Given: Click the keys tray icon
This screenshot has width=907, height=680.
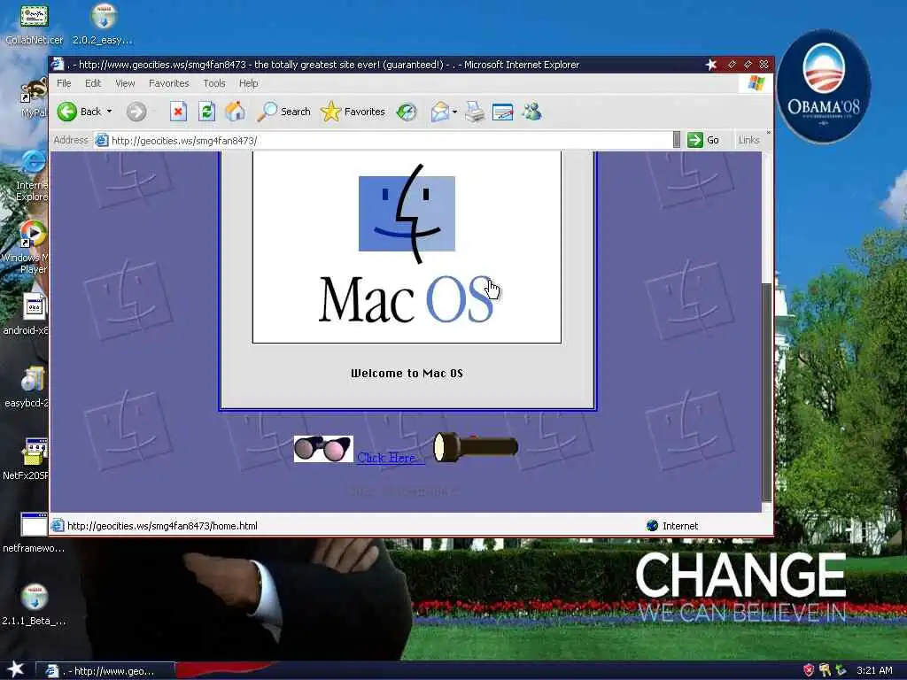Looking at the screenshot, I should 825,670.
